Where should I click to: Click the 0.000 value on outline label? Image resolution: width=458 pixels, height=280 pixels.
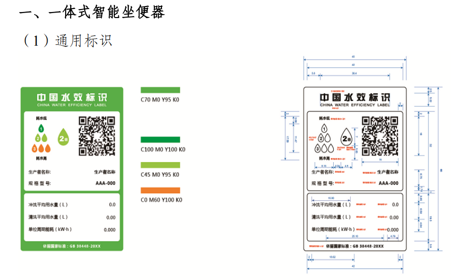tap(393, 230)
